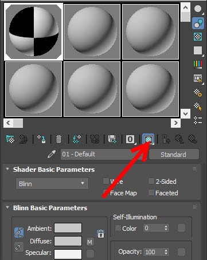Enable the Faceted checkbox

point(151,192)
